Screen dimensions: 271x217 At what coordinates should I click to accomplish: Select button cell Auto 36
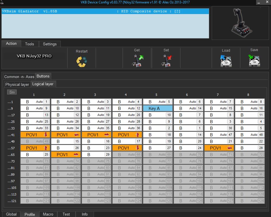[127, 128]
